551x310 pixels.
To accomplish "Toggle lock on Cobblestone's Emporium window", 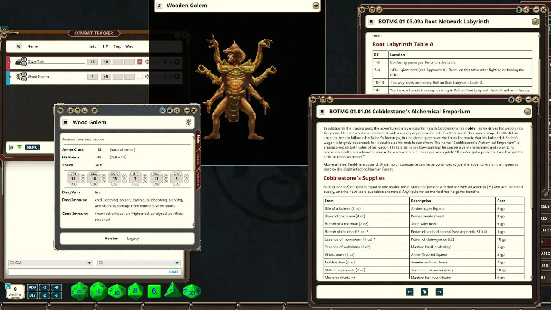I will coord(511,100).
